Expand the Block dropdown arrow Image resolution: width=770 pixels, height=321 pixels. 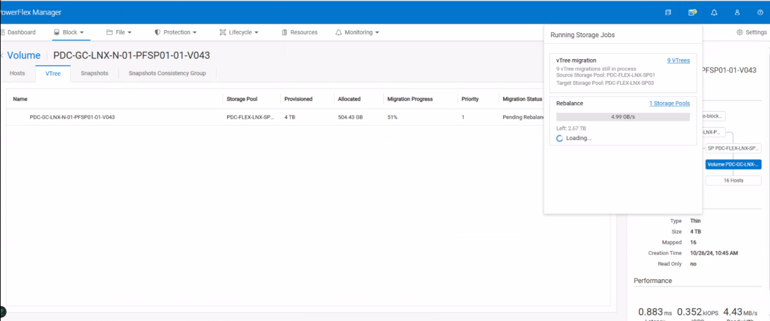point(82,32)
